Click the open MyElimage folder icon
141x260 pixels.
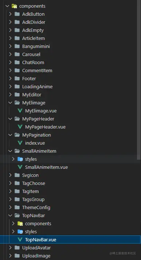[17, 103]
